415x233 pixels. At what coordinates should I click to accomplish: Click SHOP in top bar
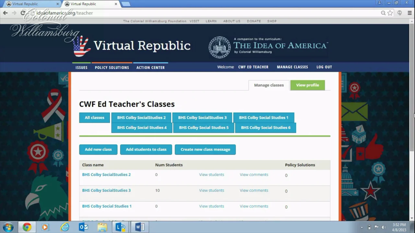[x=272, y=21]
